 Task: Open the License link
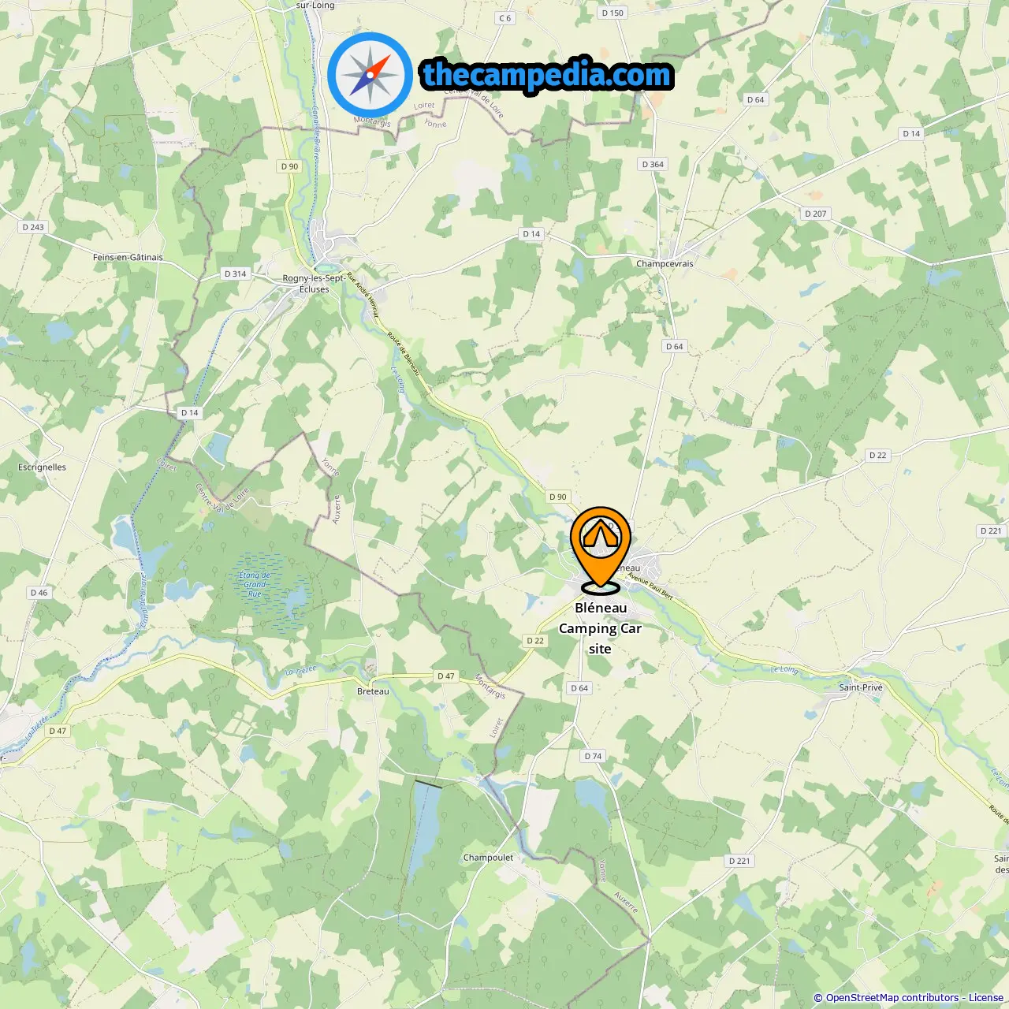985,998
